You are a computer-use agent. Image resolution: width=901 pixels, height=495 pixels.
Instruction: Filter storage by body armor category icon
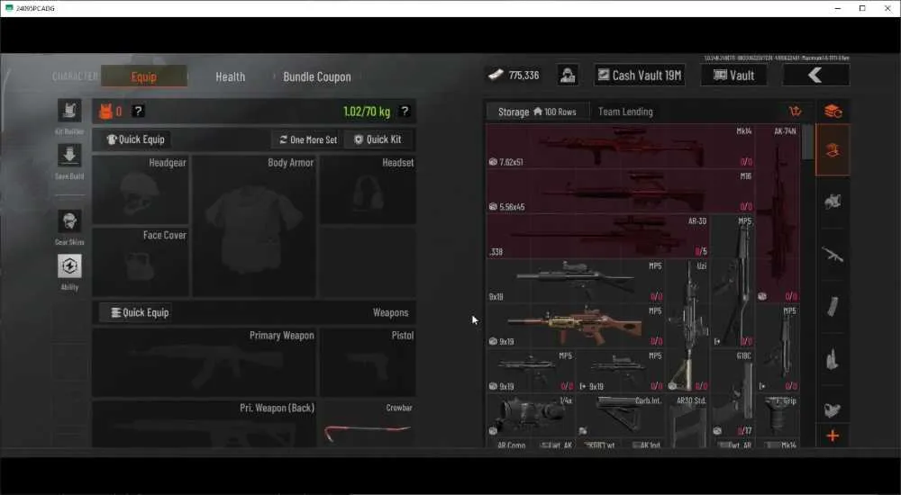(x=833, y=201)
